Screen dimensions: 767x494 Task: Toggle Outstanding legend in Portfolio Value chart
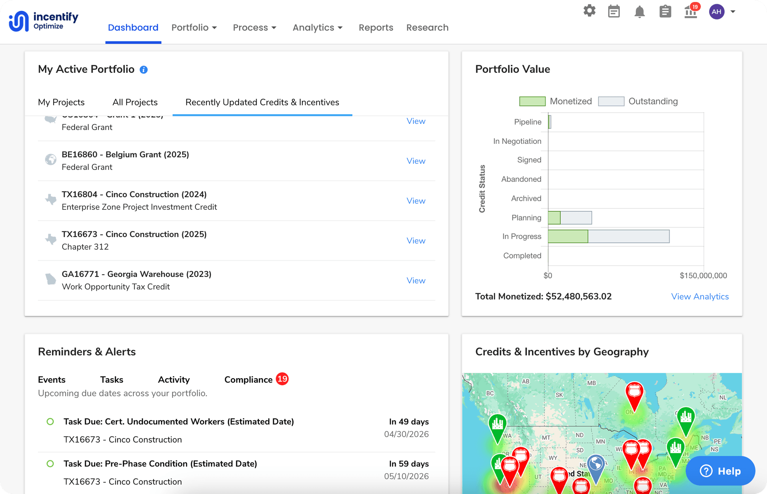pyautogui.click(x=638, y=101)
